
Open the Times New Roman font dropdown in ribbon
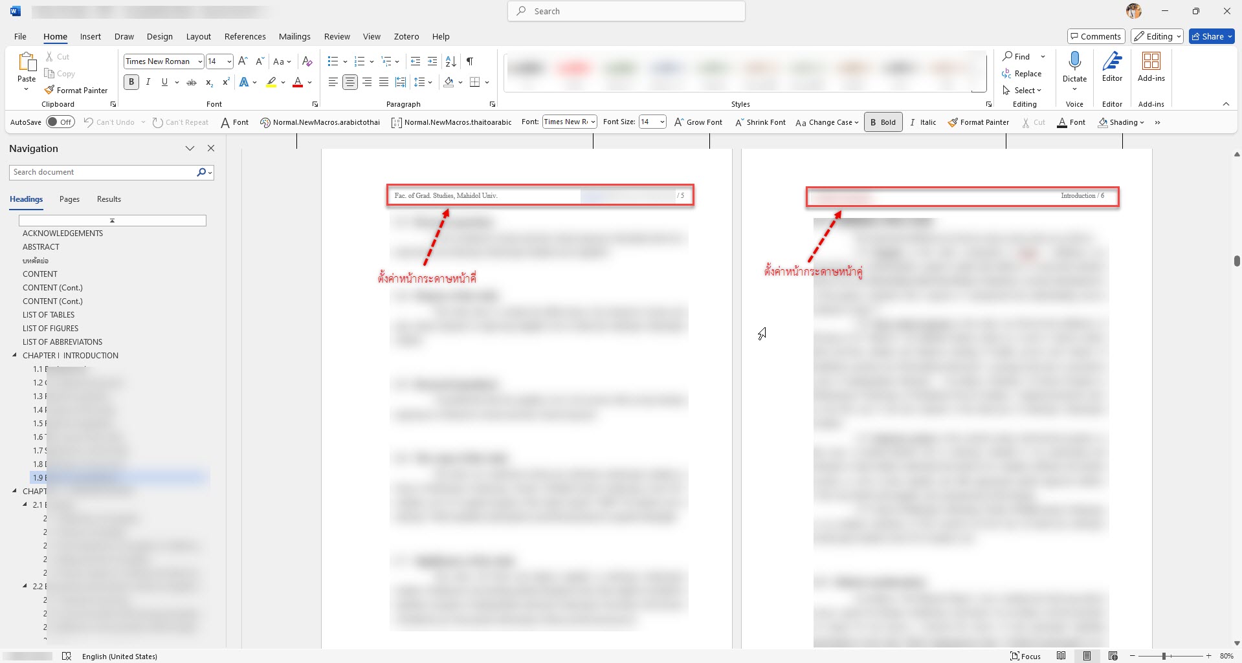coord(200,61)
